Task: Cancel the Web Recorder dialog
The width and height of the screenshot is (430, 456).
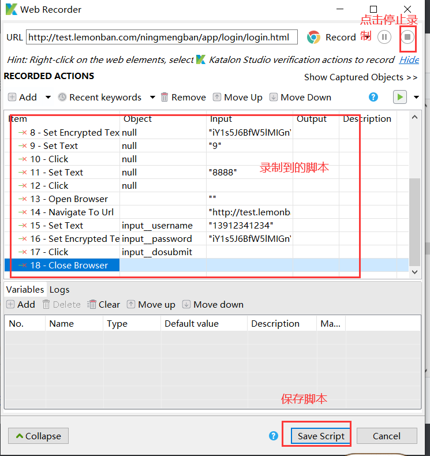Action: (x=387, y=436)
